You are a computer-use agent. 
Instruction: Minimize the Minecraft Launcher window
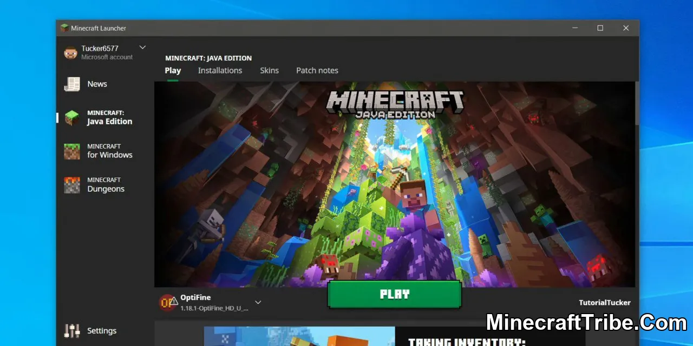574,28
